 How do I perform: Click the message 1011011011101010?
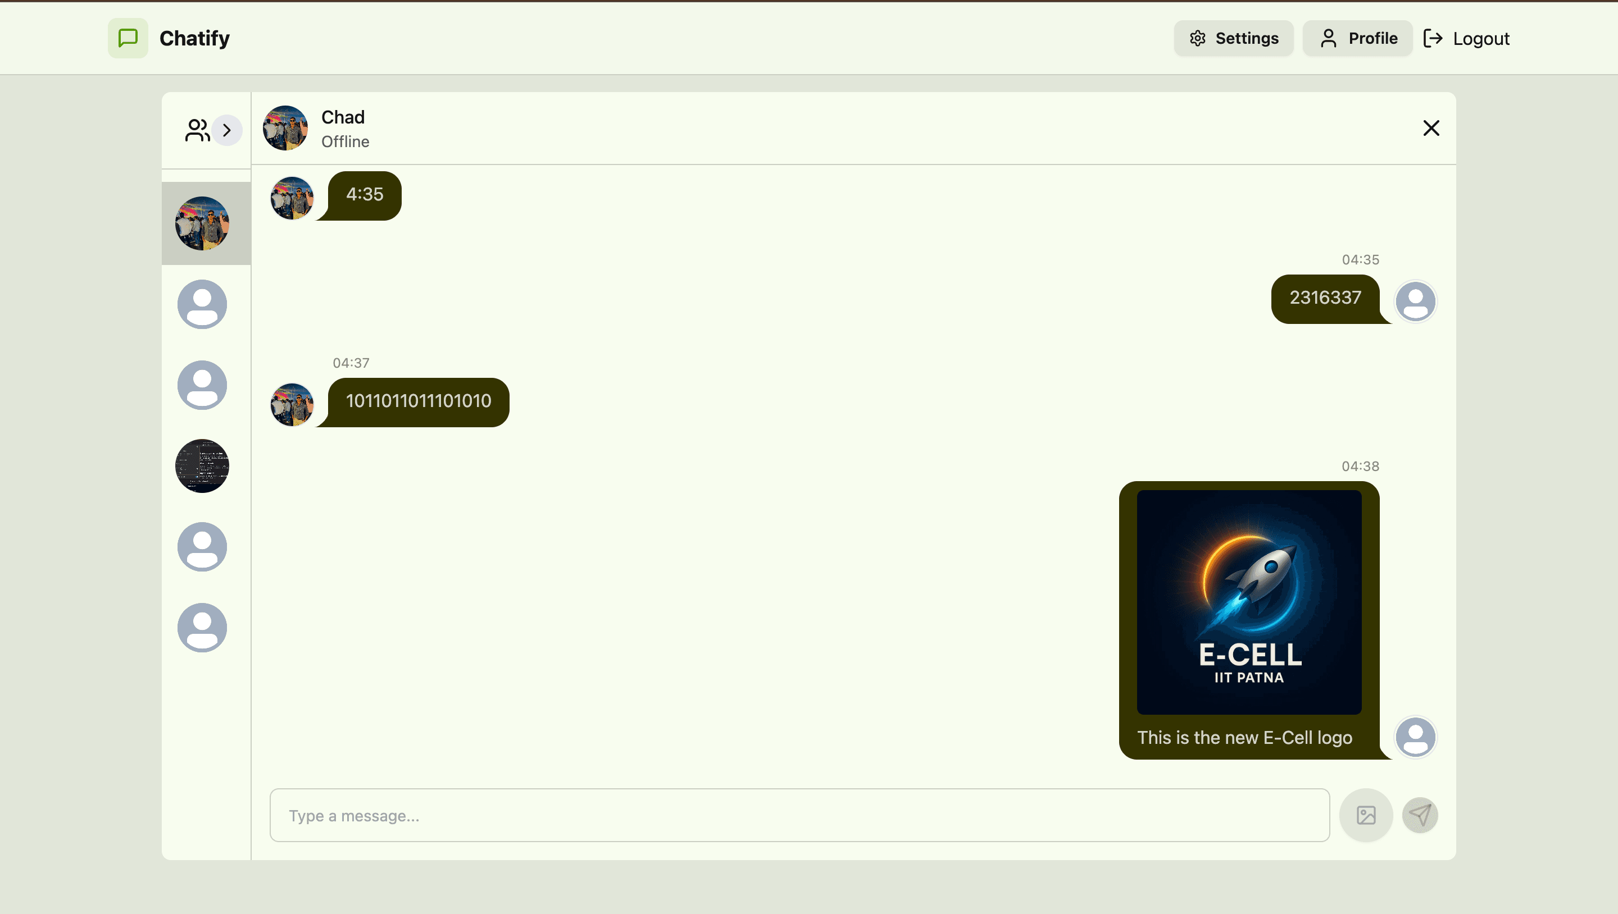click(x=419, y=403)
